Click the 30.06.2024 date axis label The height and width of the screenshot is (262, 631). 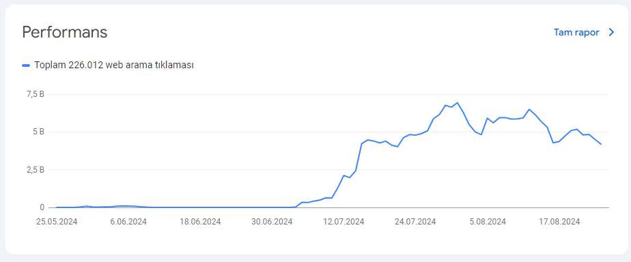pyautogui.click(x=272, y=222)
